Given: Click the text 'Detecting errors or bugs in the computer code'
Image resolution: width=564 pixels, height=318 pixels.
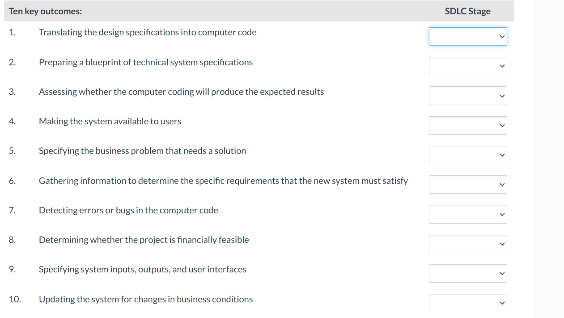Looking at the screenshot, I should pyautogui.click(x=128, y=210).
